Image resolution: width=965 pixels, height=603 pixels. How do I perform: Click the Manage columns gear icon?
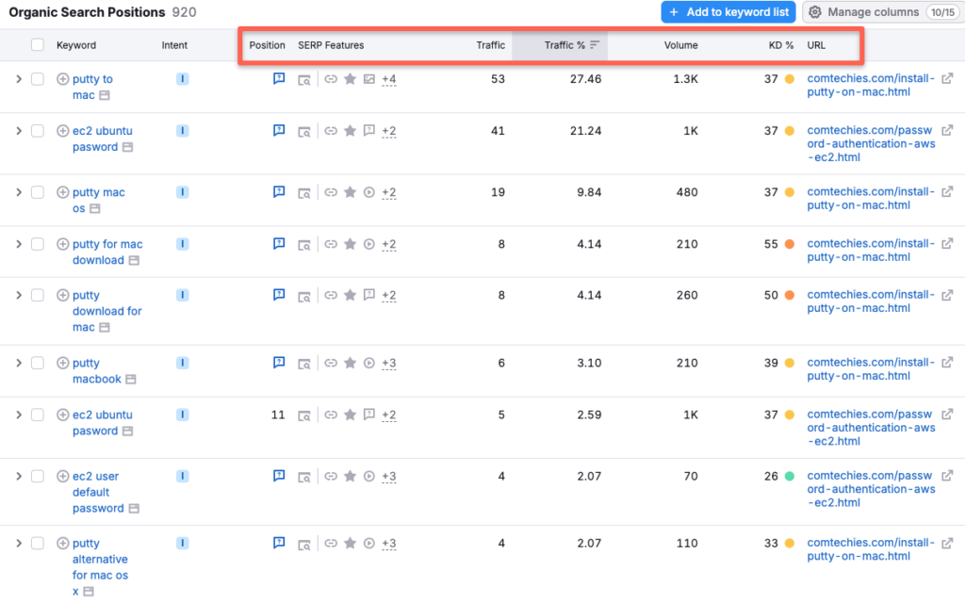click(x=816, y=11)
